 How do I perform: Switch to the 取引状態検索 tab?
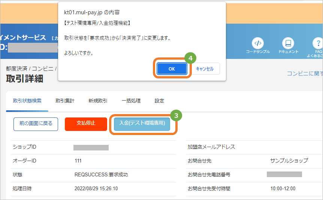click(27, 101)
